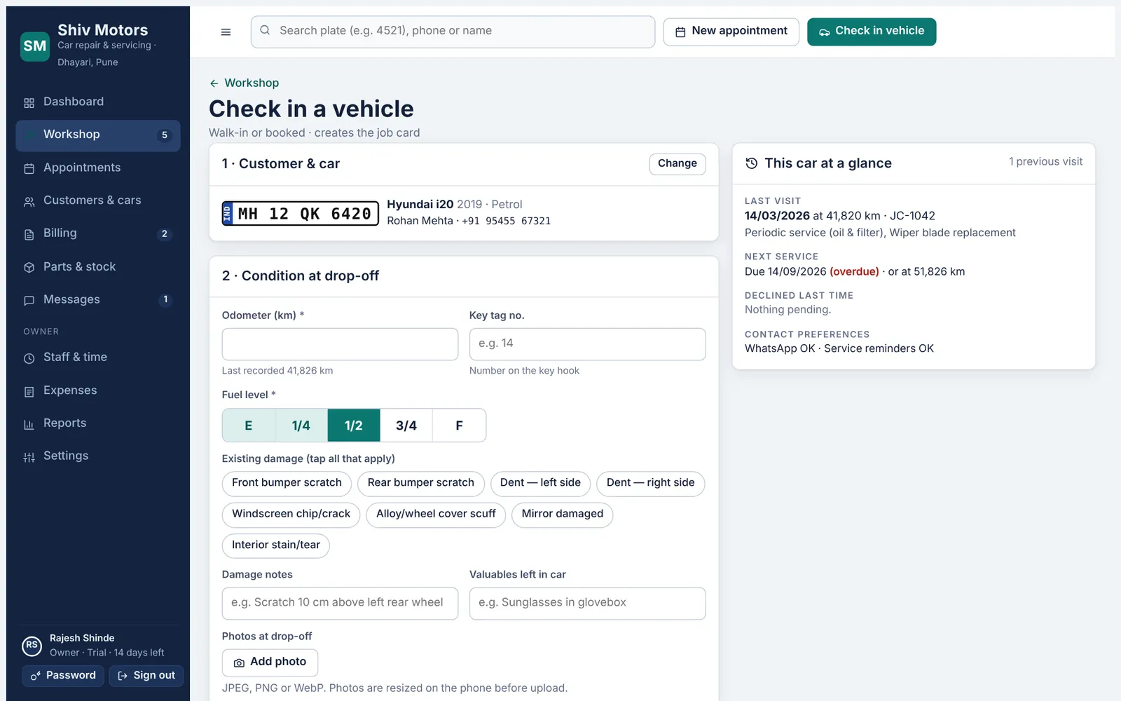This screenshot has height=701, width=1121.
Task: Click the Check in vehicle button
Action: [x=872, y=32]
